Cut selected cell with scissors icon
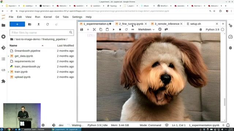This screenshot has width=234, height=131. coord(94,29)
